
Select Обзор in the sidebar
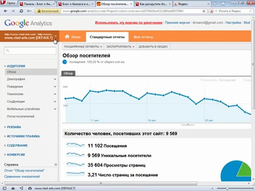[x=31, y=72]
